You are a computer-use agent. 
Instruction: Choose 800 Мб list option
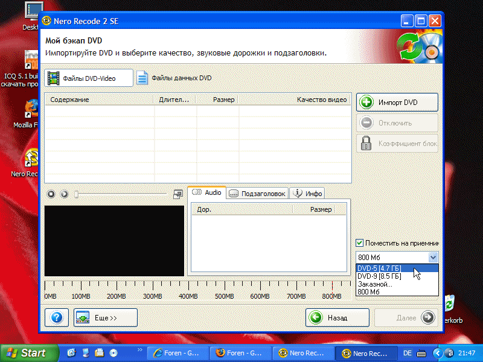click(x=397, y=292)
